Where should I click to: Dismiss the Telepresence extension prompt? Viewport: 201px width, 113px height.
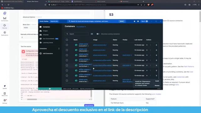(157, 86)
